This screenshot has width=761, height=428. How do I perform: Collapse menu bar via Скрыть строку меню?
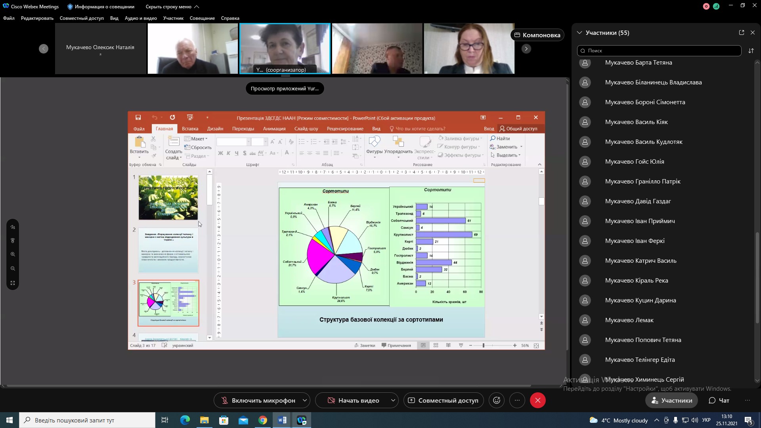tap(172, 7)
